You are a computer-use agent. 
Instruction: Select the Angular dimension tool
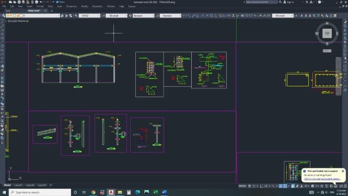pyautogui.click(x=215, y=16)
